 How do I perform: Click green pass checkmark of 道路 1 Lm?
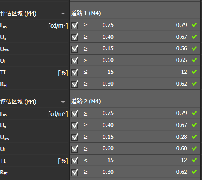(194, 25)
